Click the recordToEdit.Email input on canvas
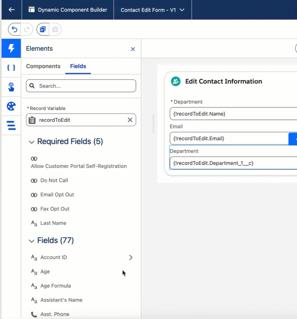The width and height of the screenshot is (297, 319). (228, 138)
